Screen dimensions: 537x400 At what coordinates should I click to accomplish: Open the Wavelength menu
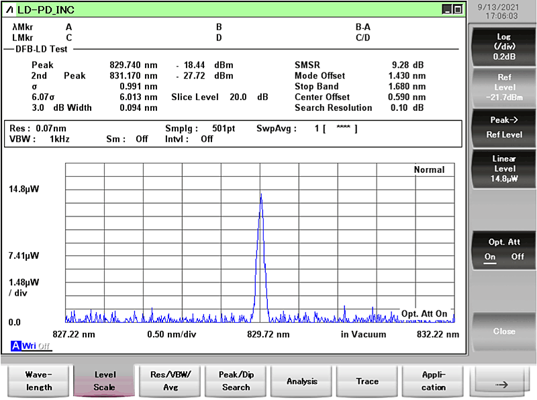click(39, 381)
